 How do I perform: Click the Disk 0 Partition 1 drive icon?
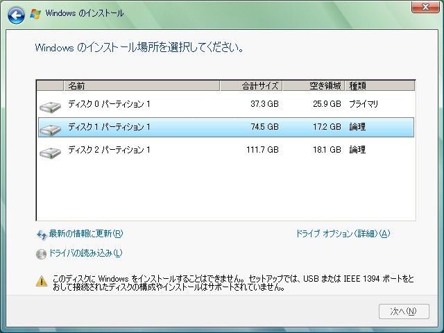tap(50, 106)
